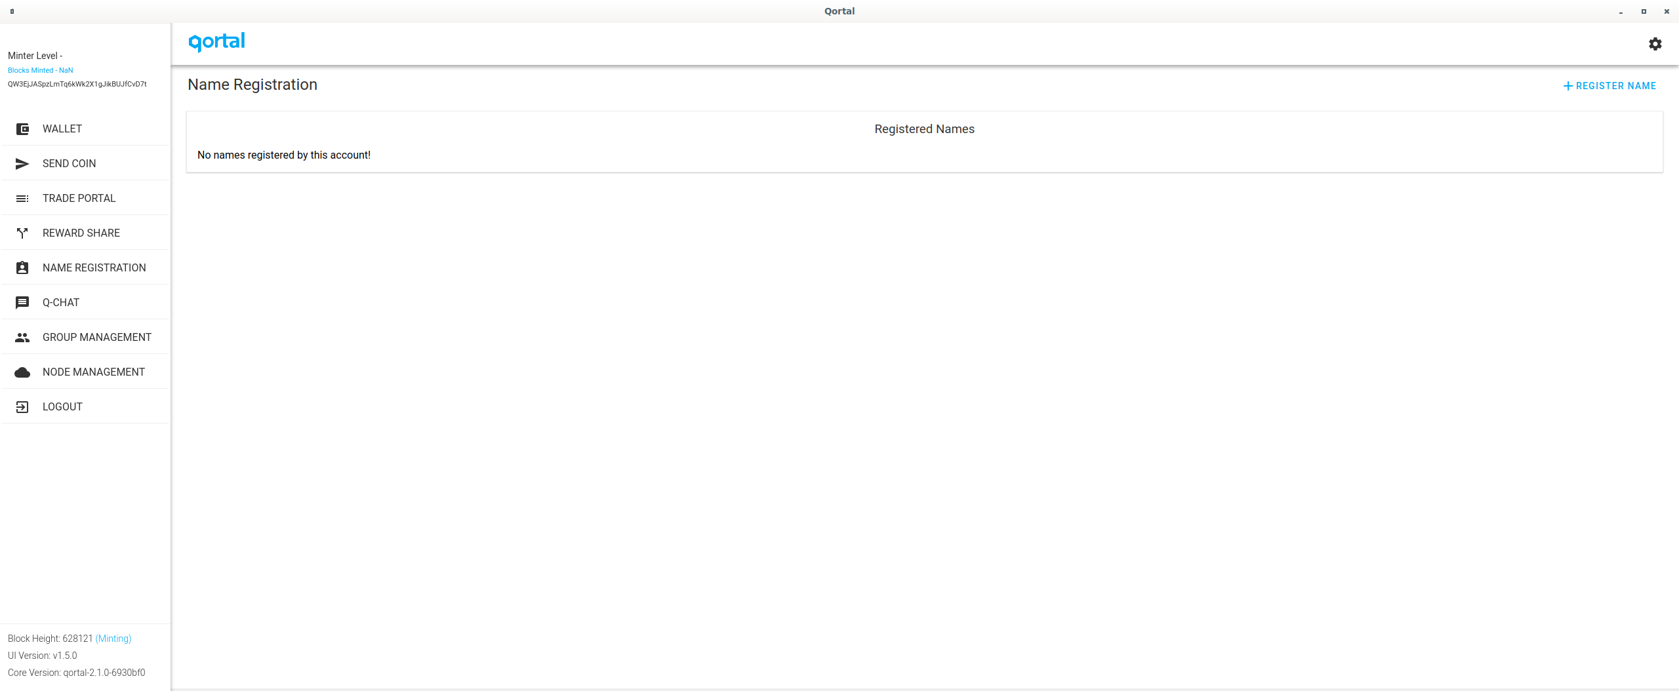Click Core Version qortal-2.1.0-6930bf0 text
The width and height of the screenshot is (1679, 691).
coord(77,673)
